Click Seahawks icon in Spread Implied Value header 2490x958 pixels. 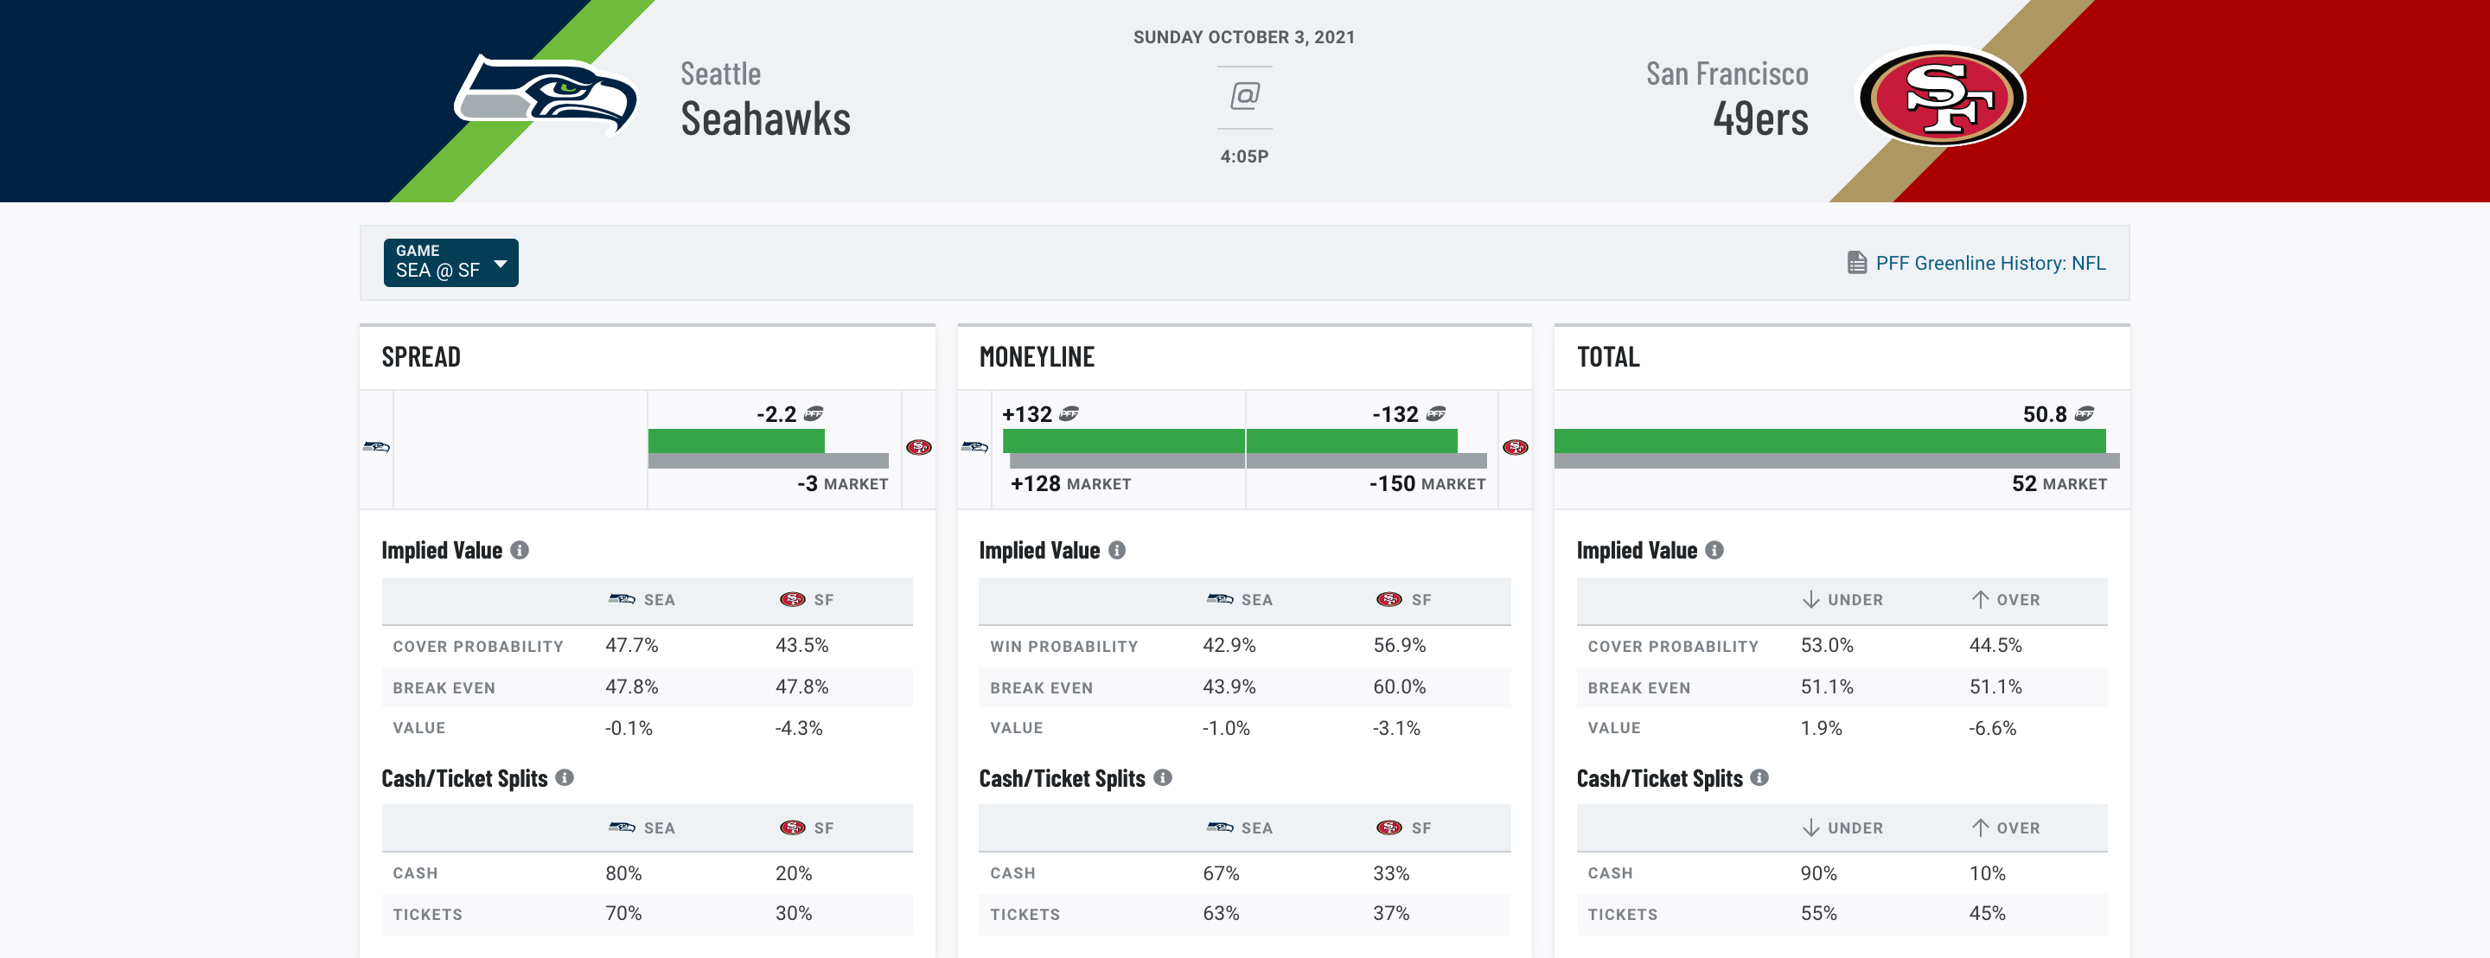pyautogui.click(x=622, y=599)
